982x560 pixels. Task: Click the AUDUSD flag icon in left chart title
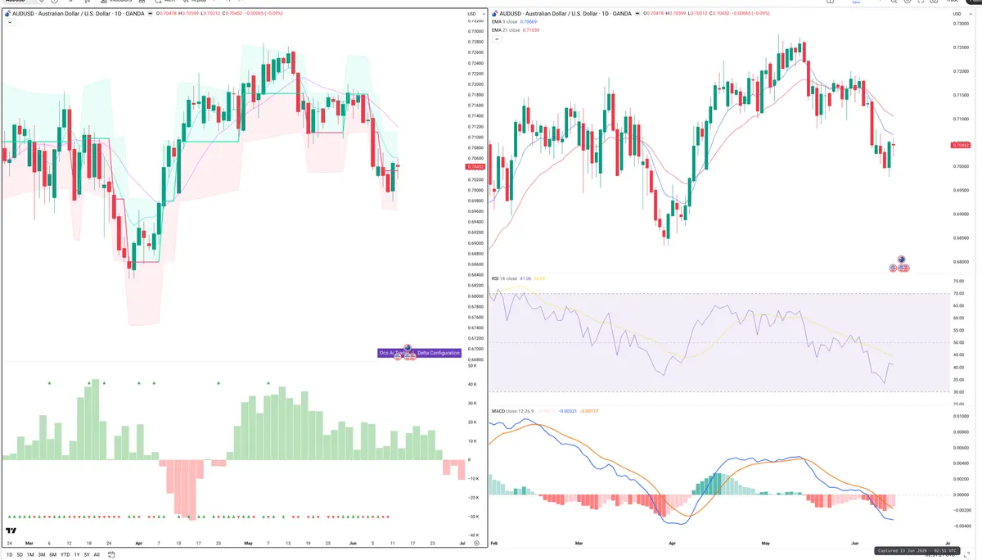click(8, 13)
